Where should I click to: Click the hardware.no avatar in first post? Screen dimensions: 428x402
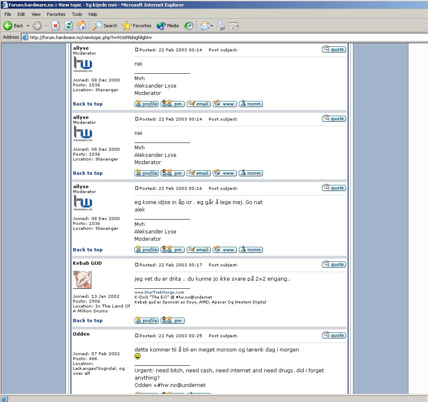click(x=83, y=64)
